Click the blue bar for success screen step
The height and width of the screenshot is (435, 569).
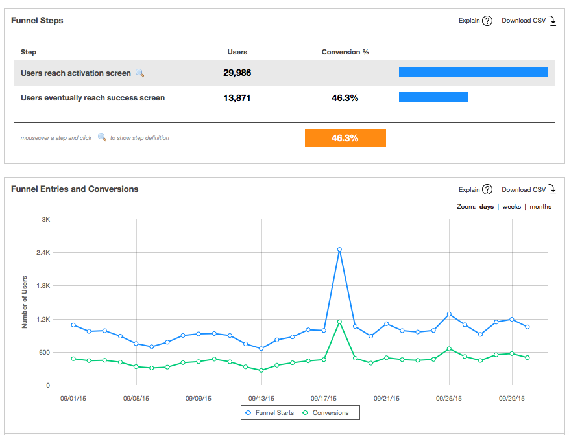tap(433, 97)
